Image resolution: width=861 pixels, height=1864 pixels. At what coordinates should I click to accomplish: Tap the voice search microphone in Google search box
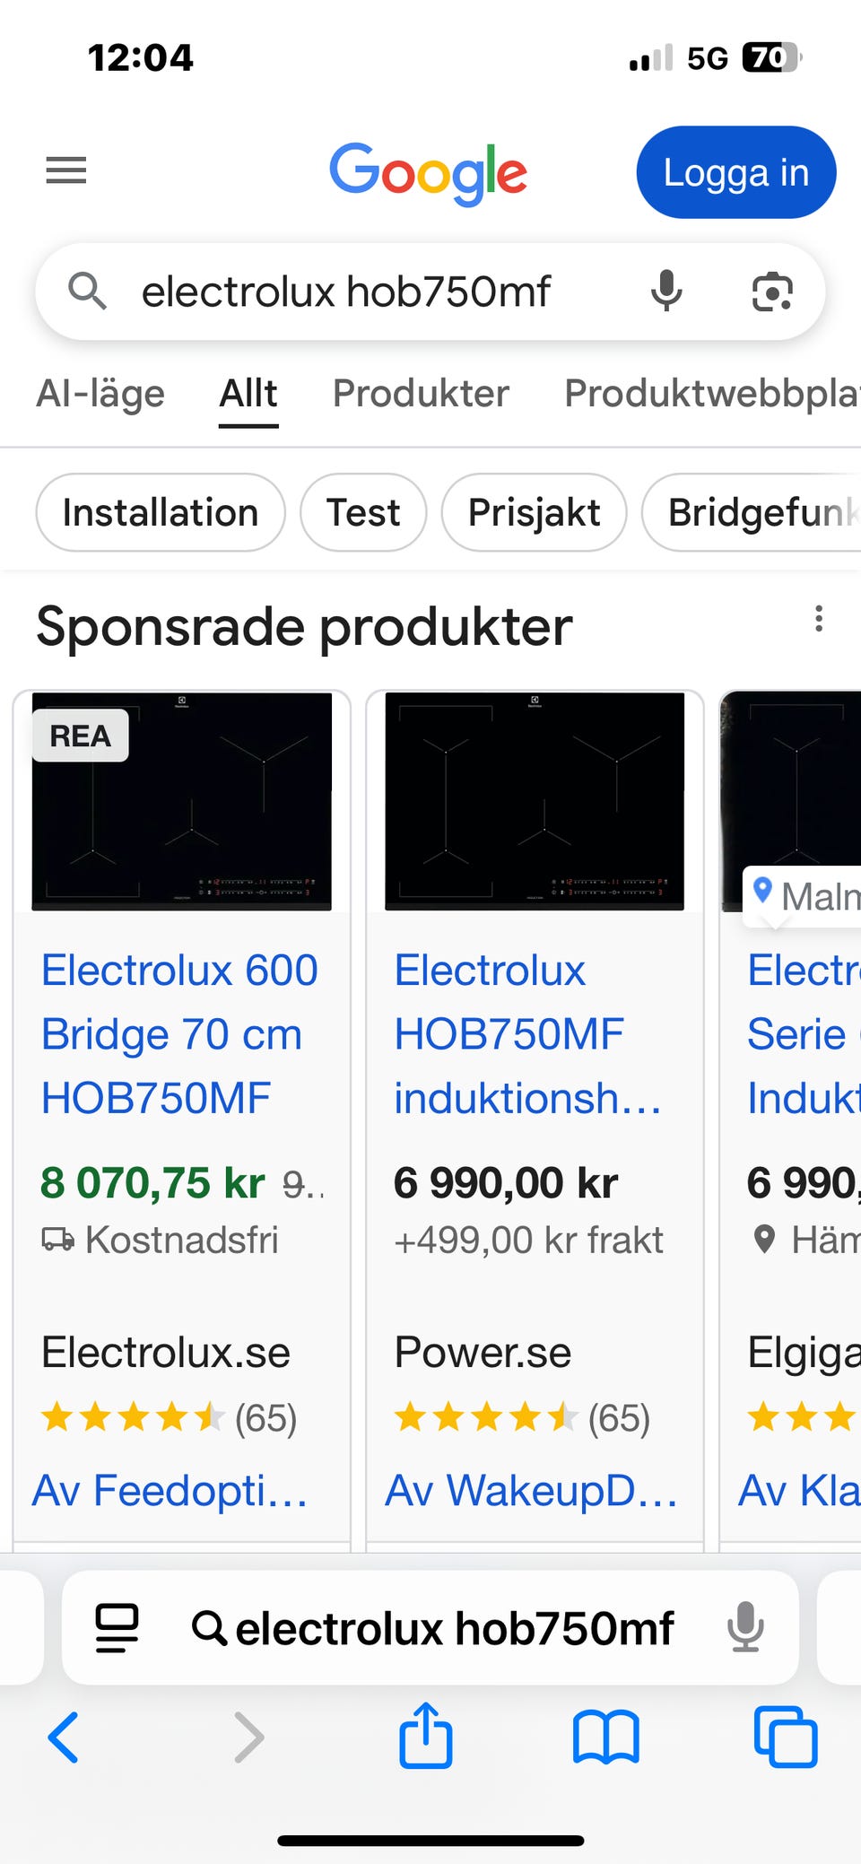(666, 292)
